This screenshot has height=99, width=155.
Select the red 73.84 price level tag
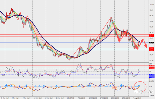(152, 50)
